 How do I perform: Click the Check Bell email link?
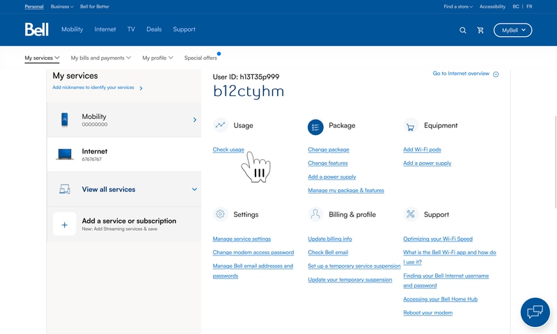[328, 253]
